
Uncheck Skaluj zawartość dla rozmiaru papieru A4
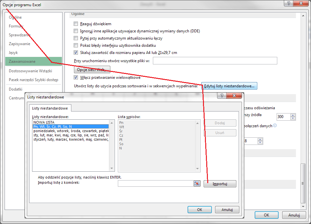tap(76, 52)
